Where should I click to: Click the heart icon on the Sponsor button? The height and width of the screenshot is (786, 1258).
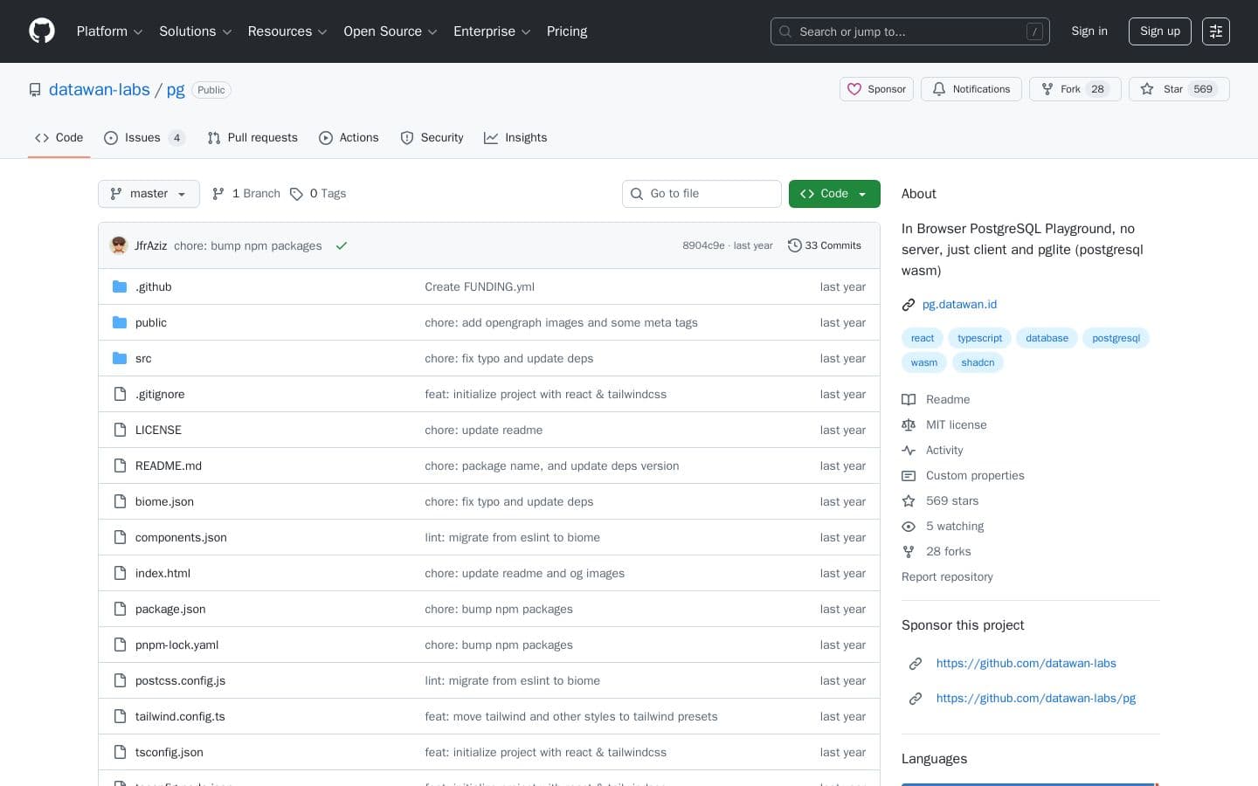[855, 89]
